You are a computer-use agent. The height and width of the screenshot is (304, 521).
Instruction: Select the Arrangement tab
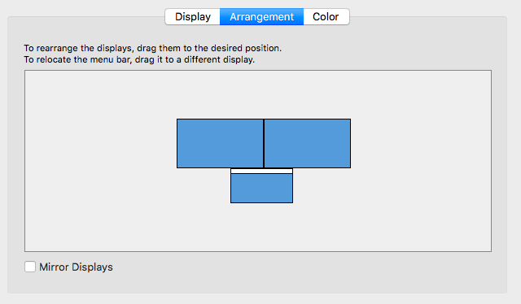tap(262, 16)
